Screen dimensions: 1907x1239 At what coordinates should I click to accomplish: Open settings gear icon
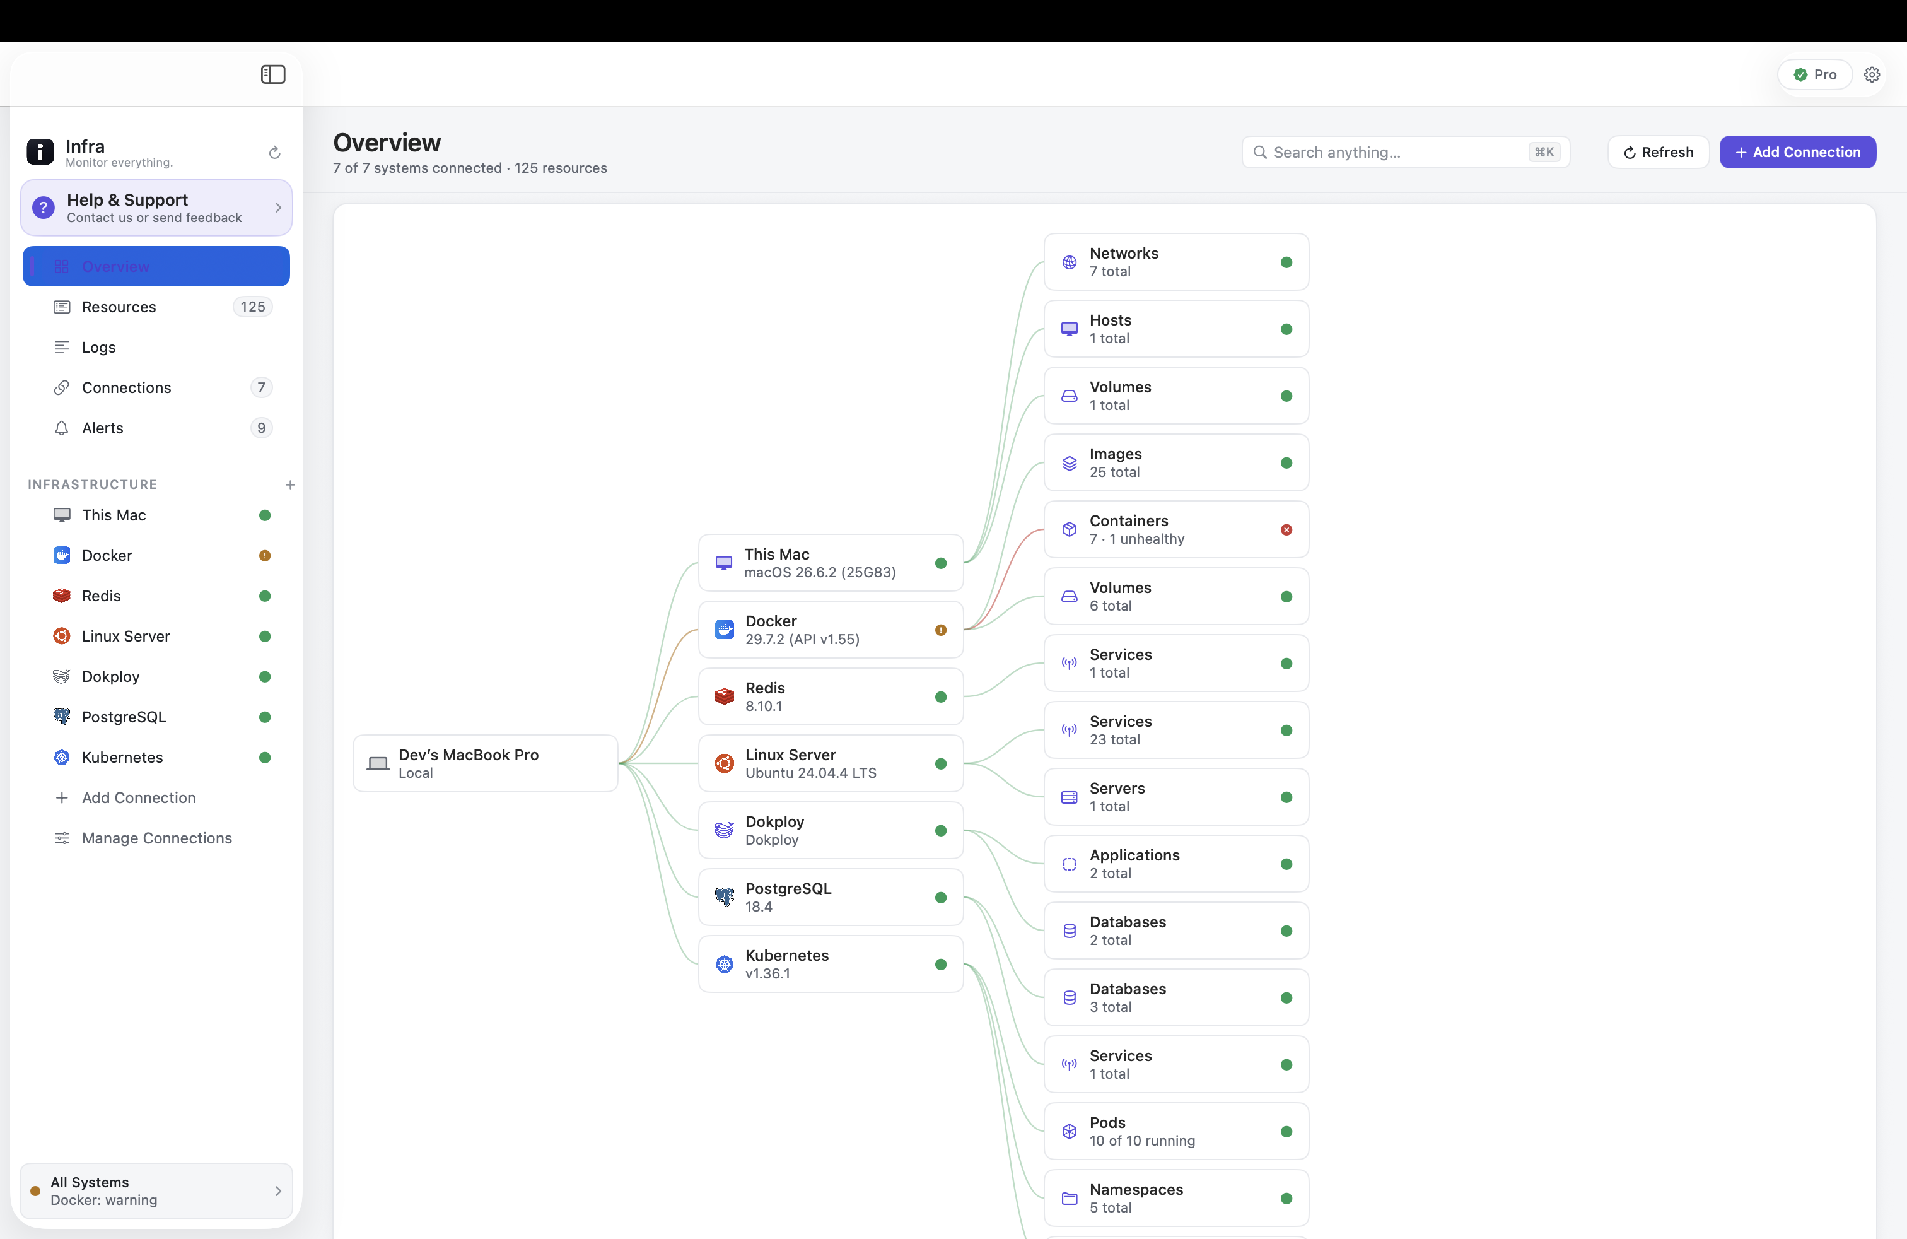click(x=1872, y=74)
